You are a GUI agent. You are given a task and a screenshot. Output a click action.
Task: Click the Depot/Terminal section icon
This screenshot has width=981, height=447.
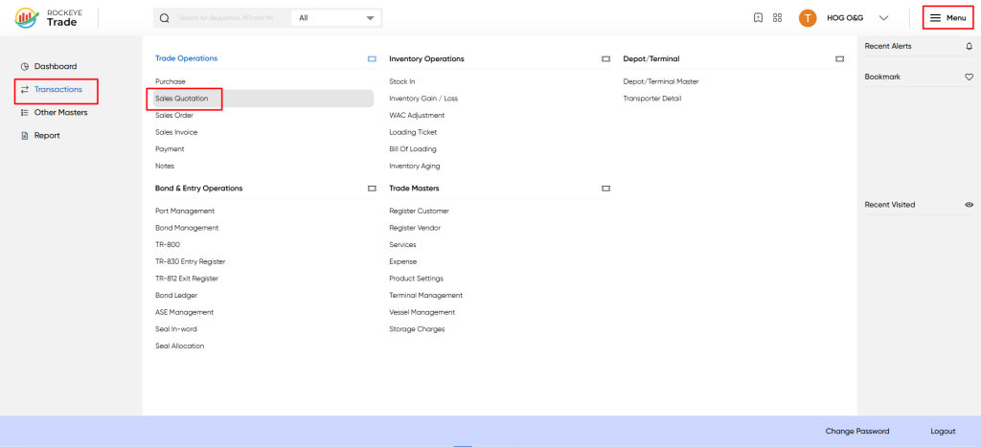[x=839, y=58]
